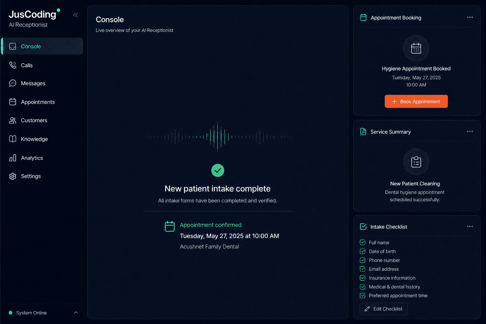
Task: Click the Edit Checklist button
Action: coord(383,309)
